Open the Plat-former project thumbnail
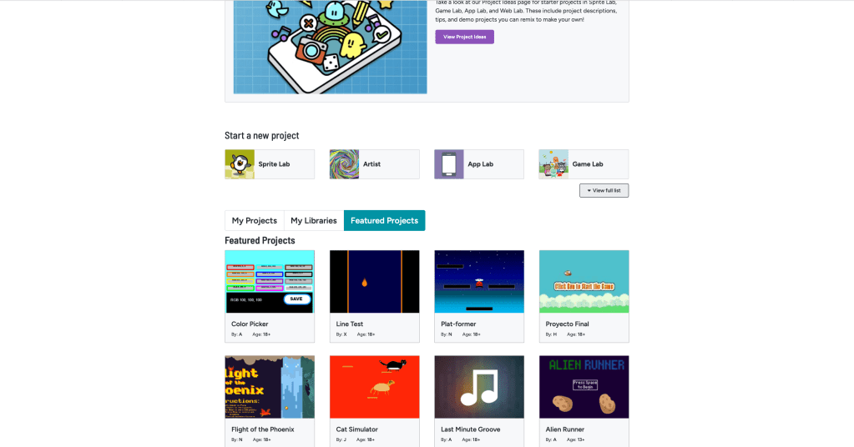 (x=479, y=282)
